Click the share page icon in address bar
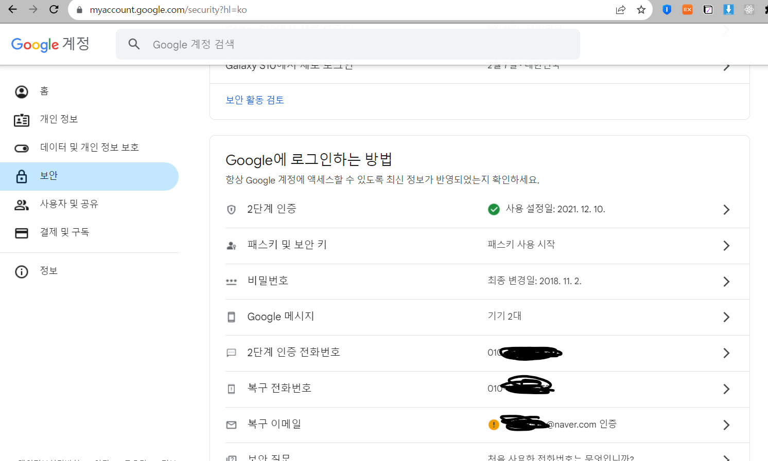 pos(621,10)
